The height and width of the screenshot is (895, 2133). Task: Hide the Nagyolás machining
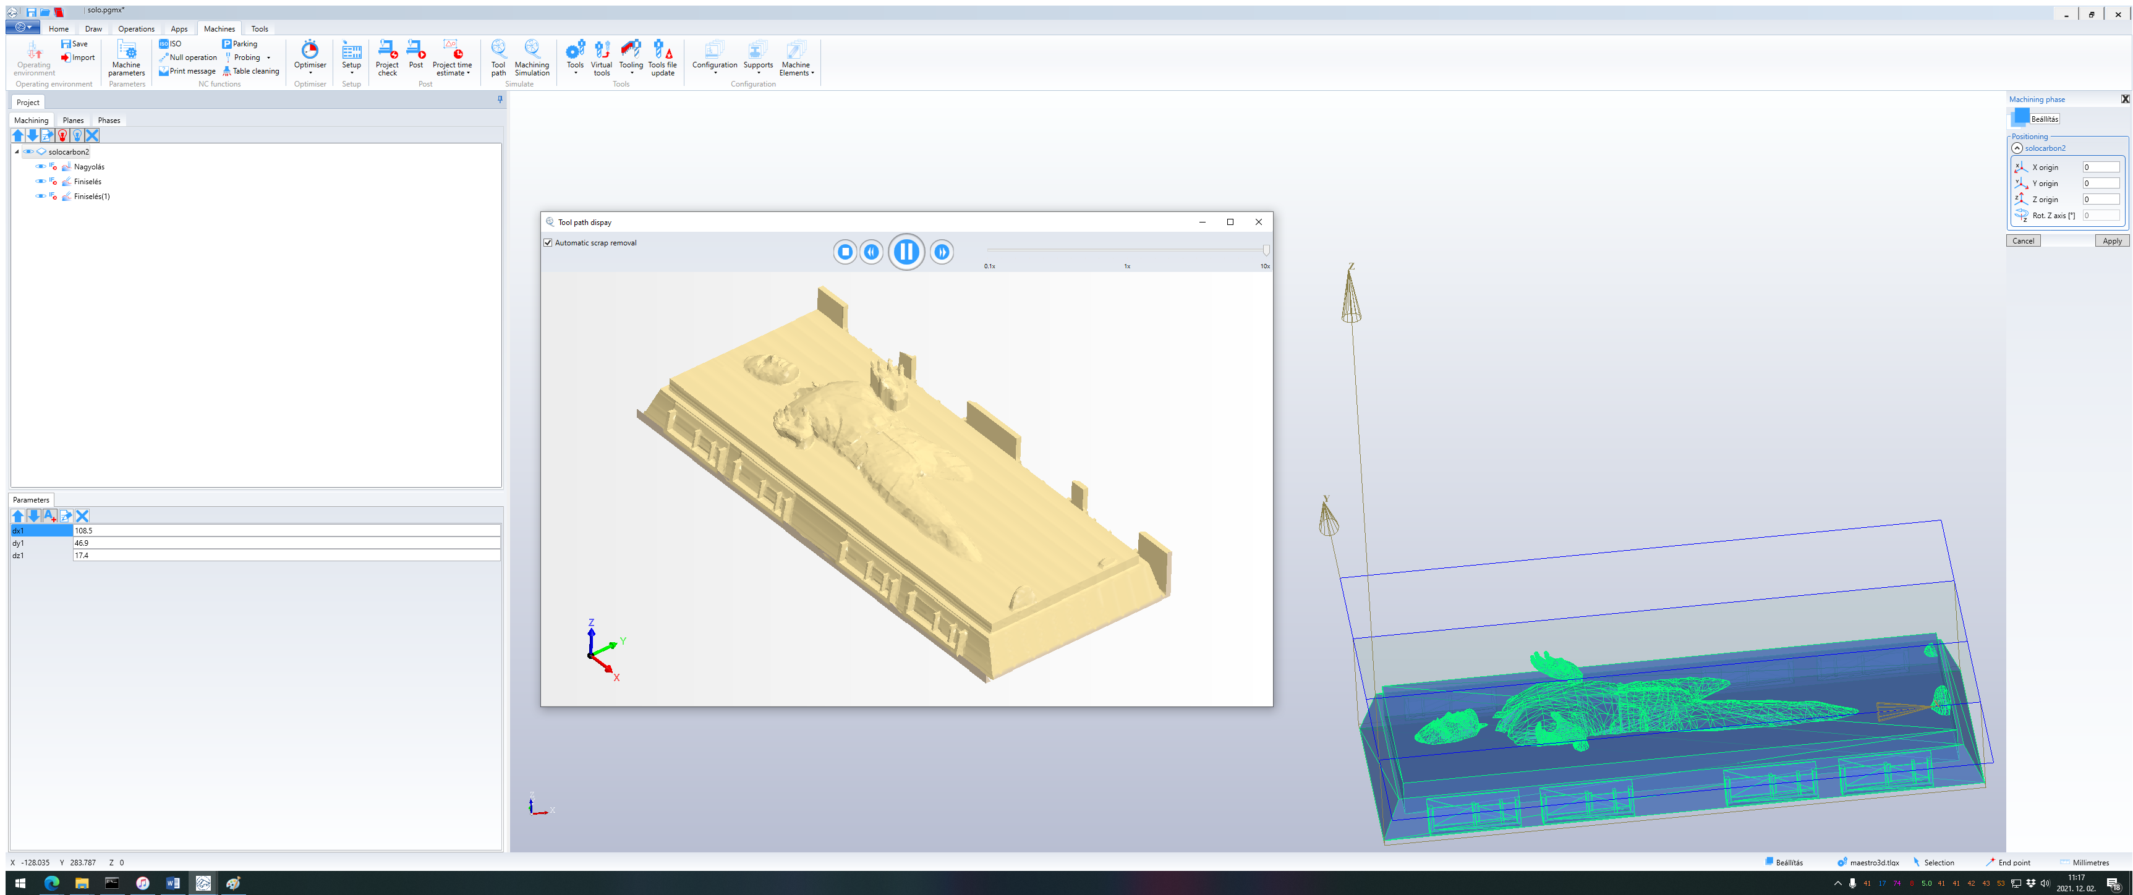[41, 166]
